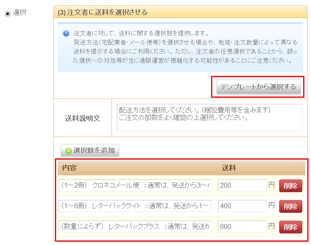Add an option with the green plus 選択肢を追加 button
311x245 pixels.
click(90, 151)
